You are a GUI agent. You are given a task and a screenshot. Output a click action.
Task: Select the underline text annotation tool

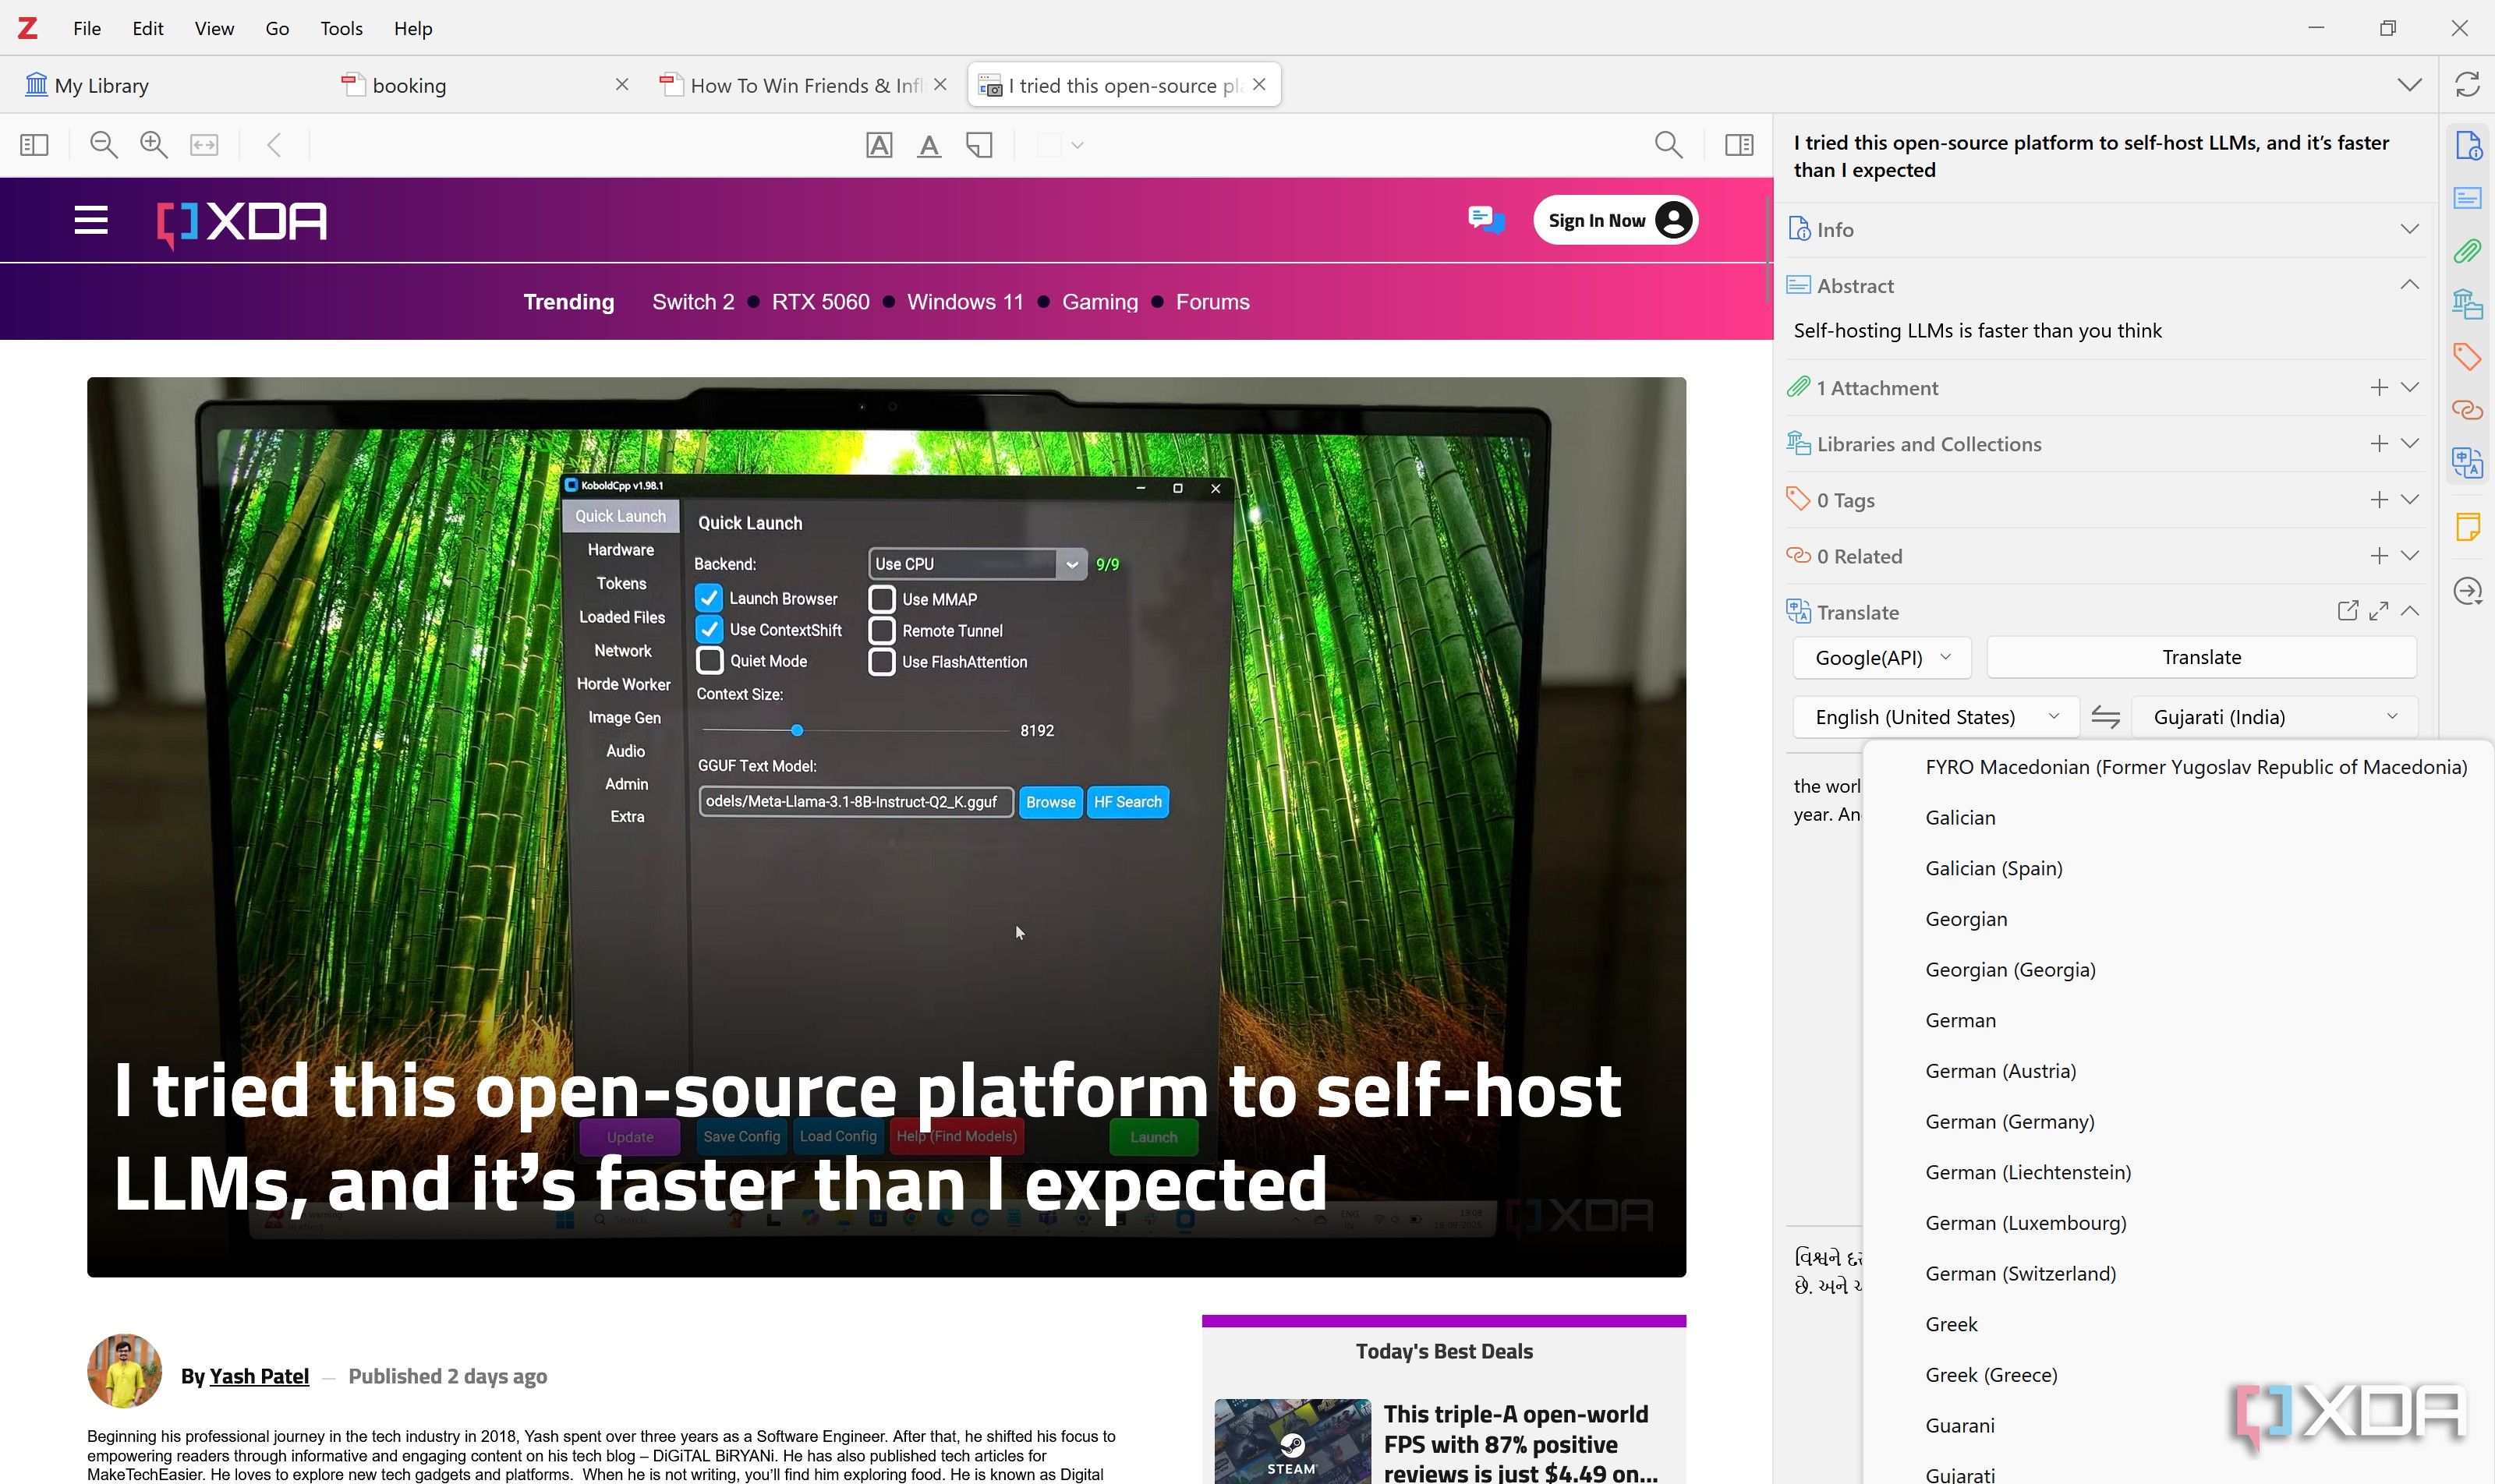[929, 145]
